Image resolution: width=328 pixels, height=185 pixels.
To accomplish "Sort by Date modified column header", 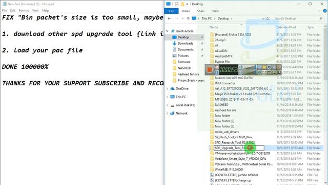I will coord(286,27).
